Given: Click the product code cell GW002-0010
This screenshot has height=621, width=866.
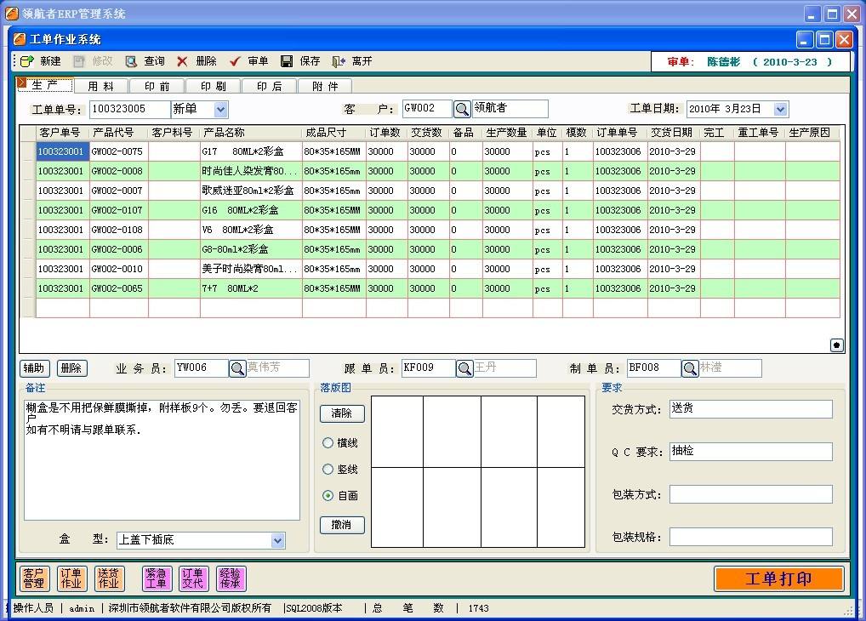Looking at the screenshot, I should [x=118, y=269].
